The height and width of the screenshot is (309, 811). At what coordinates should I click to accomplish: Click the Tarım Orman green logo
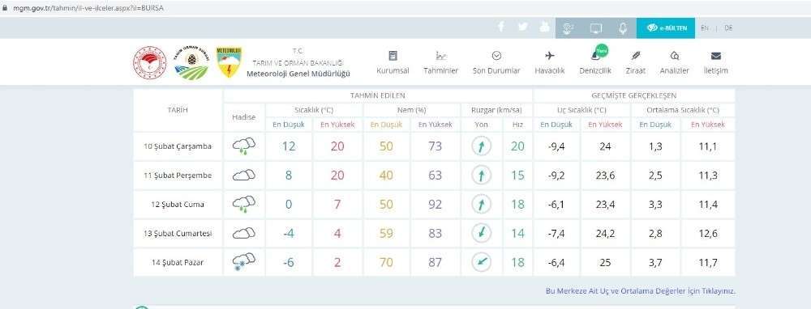point(191,62)
